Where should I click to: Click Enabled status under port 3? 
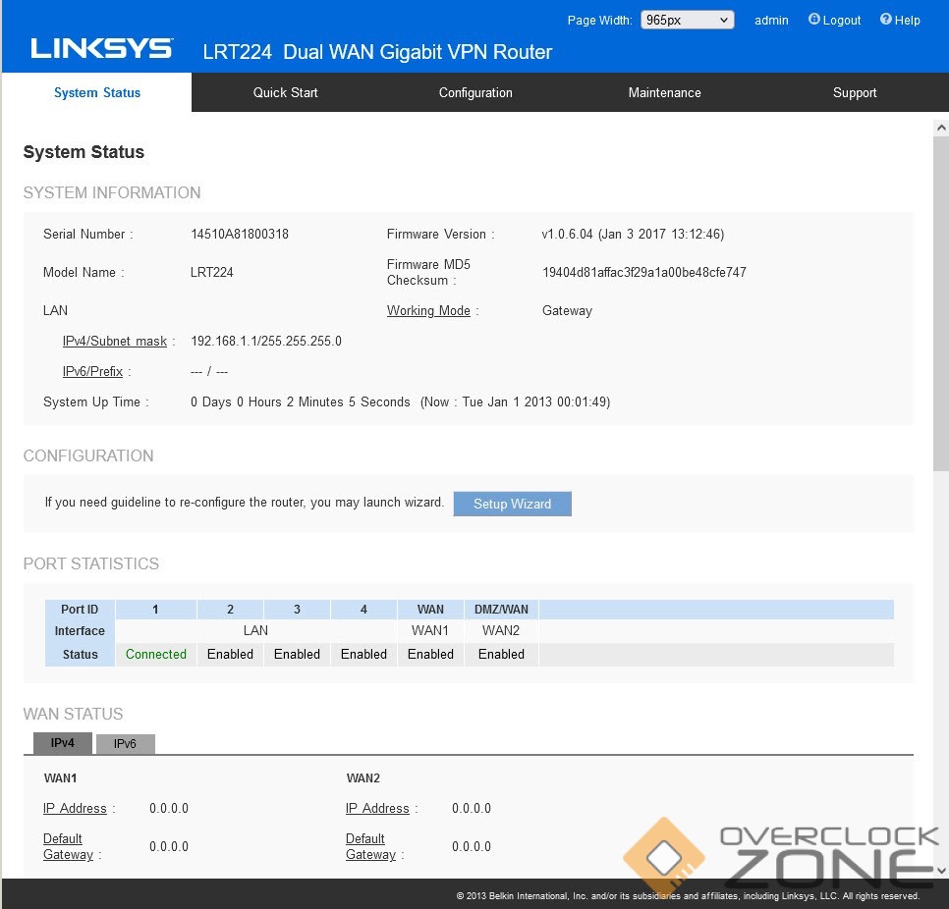(x=297, y=654)
